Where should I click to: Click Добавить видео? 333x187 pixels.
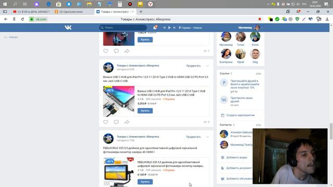pos(236,157)
